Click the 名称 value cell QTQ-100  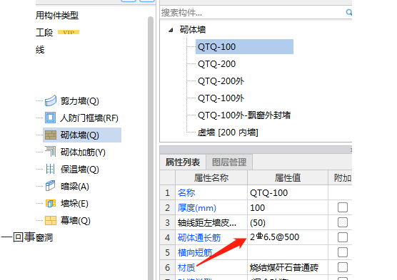288,193
